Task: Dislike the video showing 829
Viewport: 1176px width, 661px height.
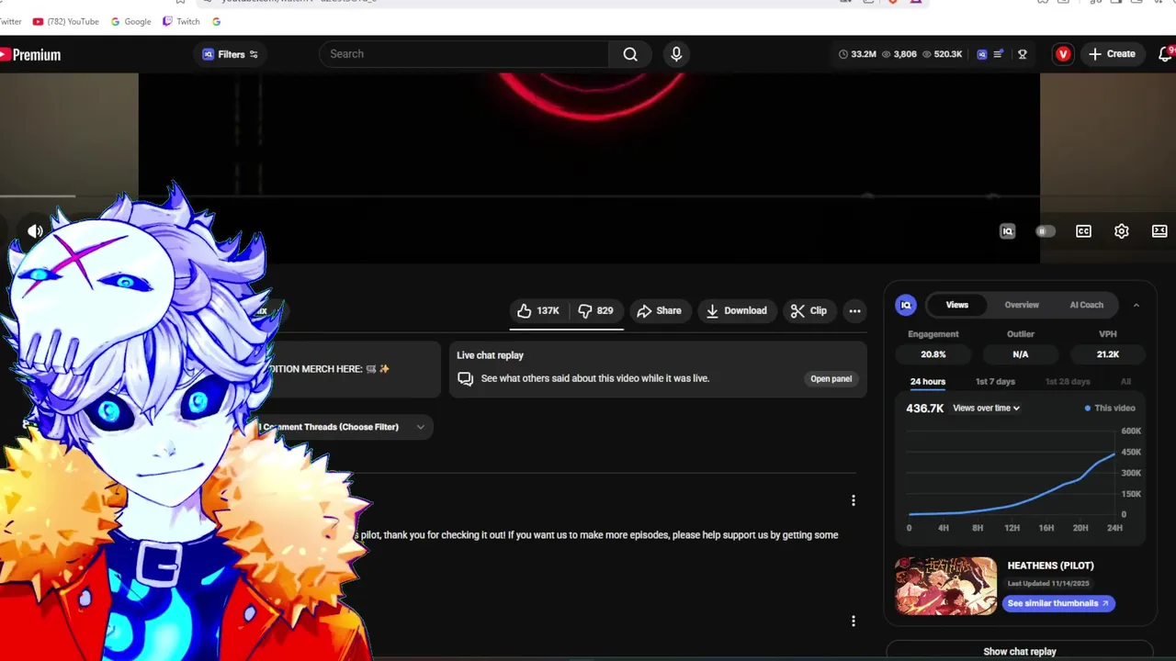Action: (595, 310)
